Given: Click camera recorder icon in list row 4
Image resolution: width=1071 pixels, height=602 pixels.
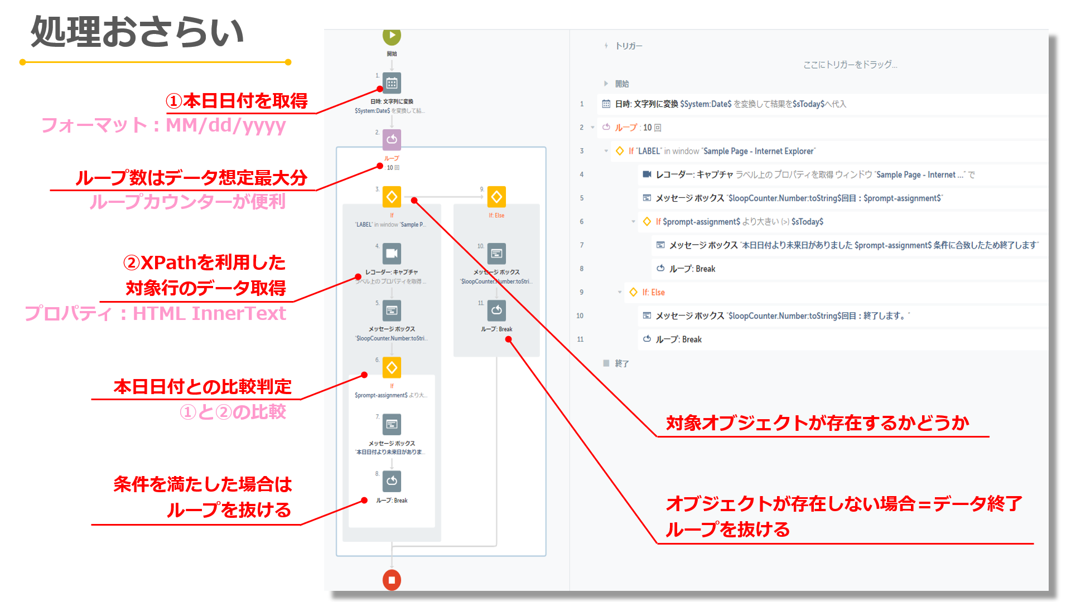Looking at the screenshot, I should pyautogui.click(x=647, y=174).
